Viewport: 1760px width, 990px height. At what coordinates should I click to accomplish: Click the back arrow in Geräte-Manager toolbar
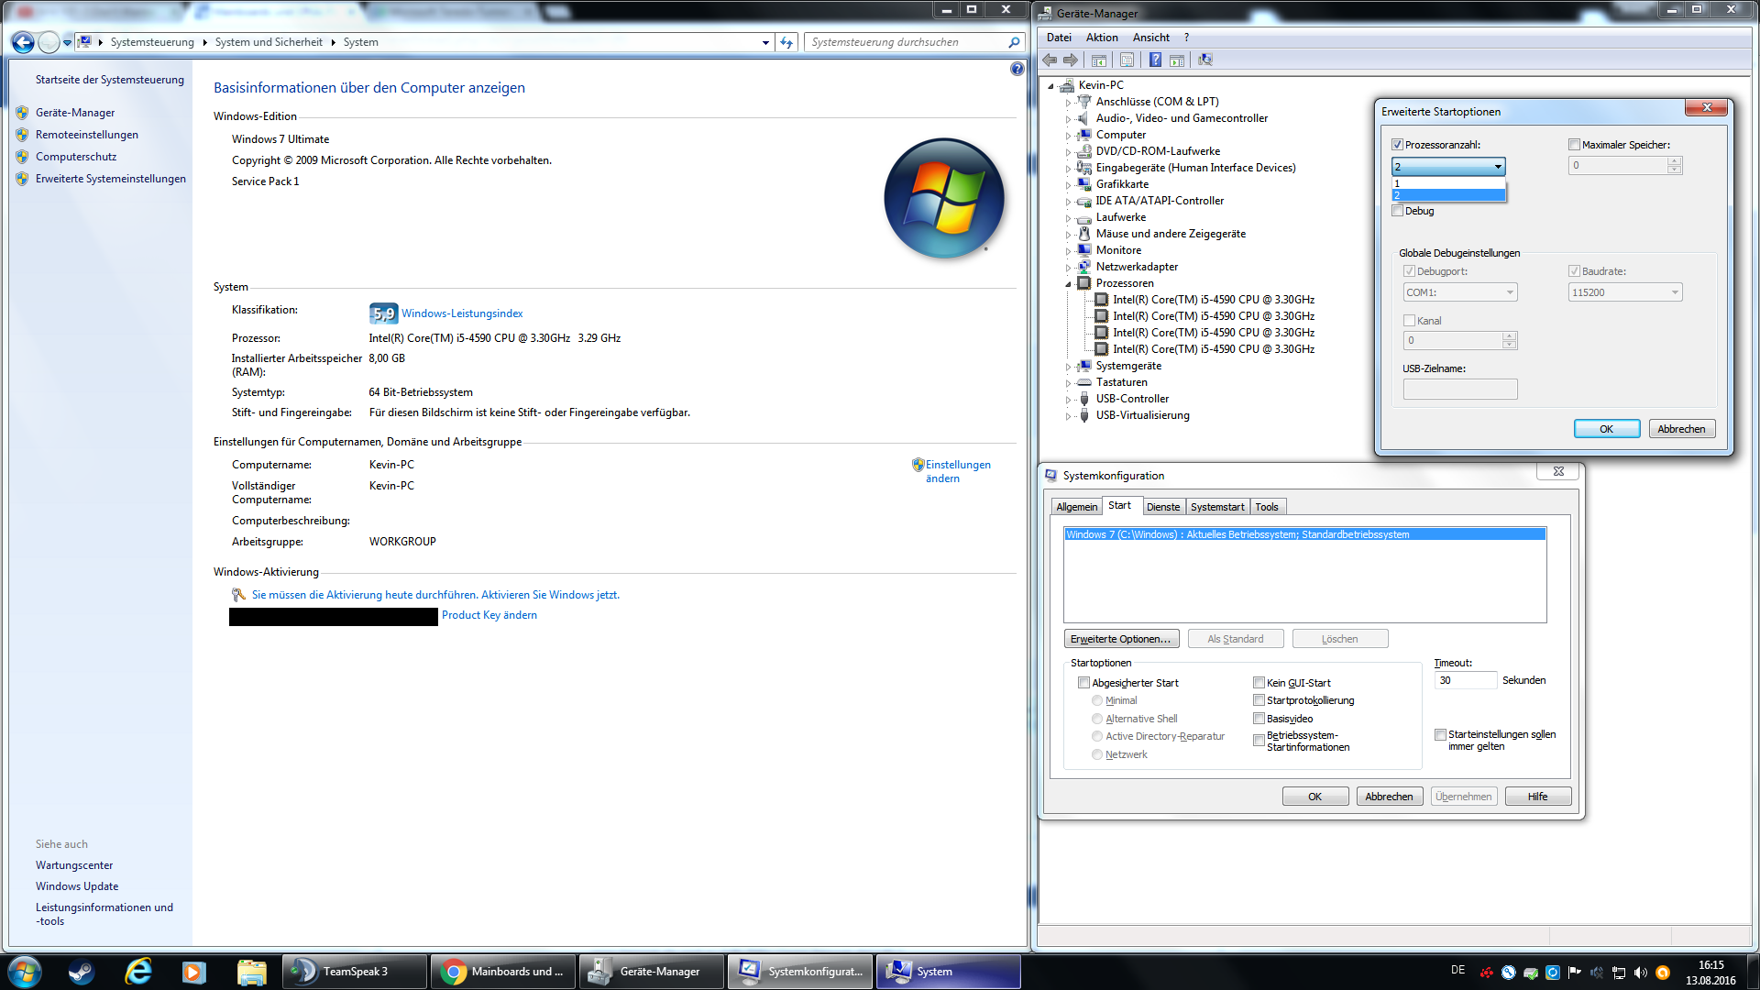click(1050, 60)
